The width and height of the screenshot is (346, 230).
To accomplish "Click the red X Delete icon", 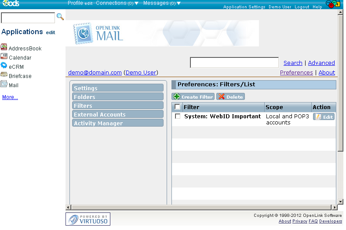I will click(x=222, y=96).
